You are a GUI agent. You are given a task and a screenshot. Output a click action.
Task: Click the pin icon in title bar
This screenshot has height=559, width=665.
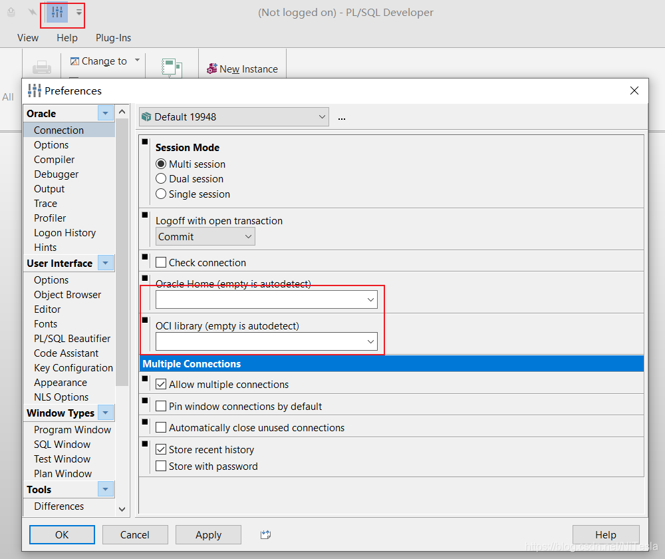click(32, 12)
